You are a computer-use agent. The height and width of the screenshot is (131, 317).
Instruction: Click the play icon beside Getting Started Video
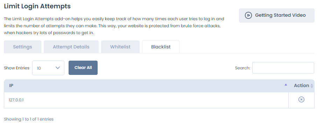[x=248, y=15]
